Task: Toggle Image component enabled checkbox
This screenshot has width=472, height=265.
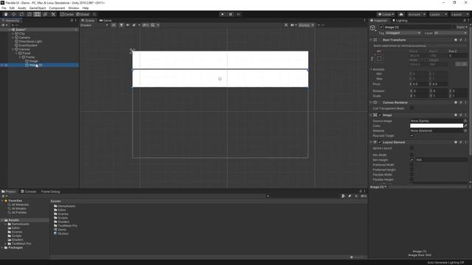Action: pyautogui.click(x=380, y=115)
